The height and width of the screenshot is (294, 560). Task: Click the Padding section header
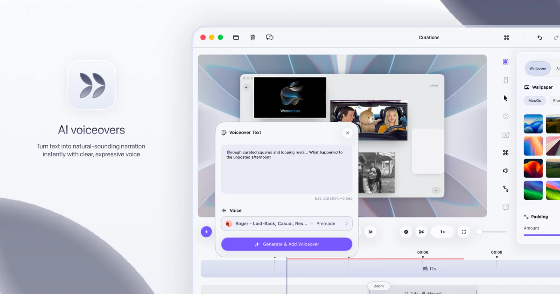(536, 217)
